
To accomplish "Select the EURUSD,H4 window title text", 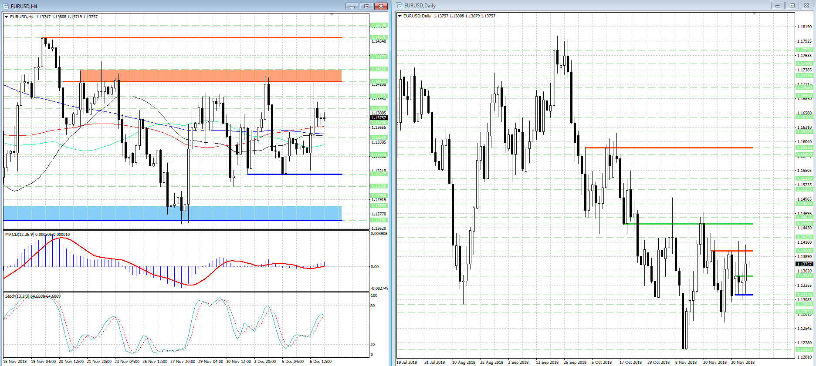I will [24, 6].
